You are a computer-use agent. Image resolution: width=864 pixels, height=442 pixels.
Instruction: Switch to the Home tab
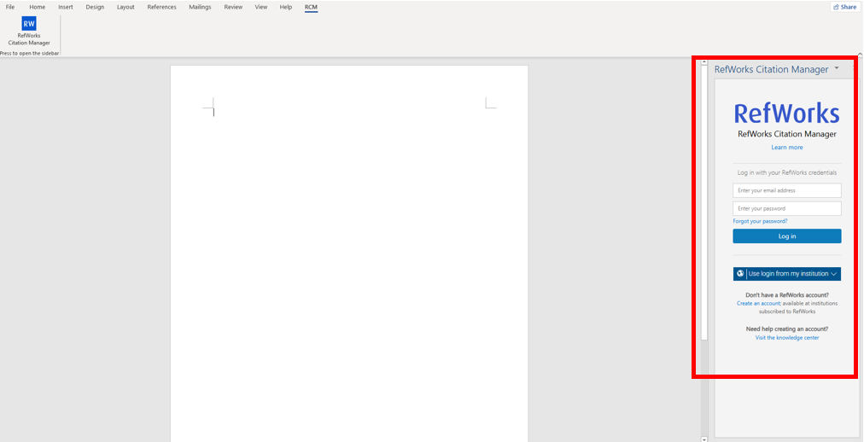tap(38, 7)
